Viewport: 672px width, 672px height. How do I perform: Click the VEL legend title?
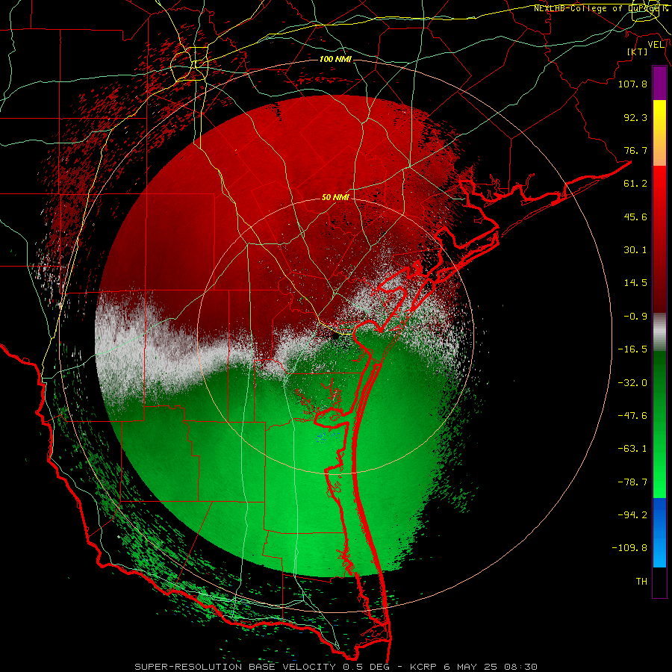(656, 44)
